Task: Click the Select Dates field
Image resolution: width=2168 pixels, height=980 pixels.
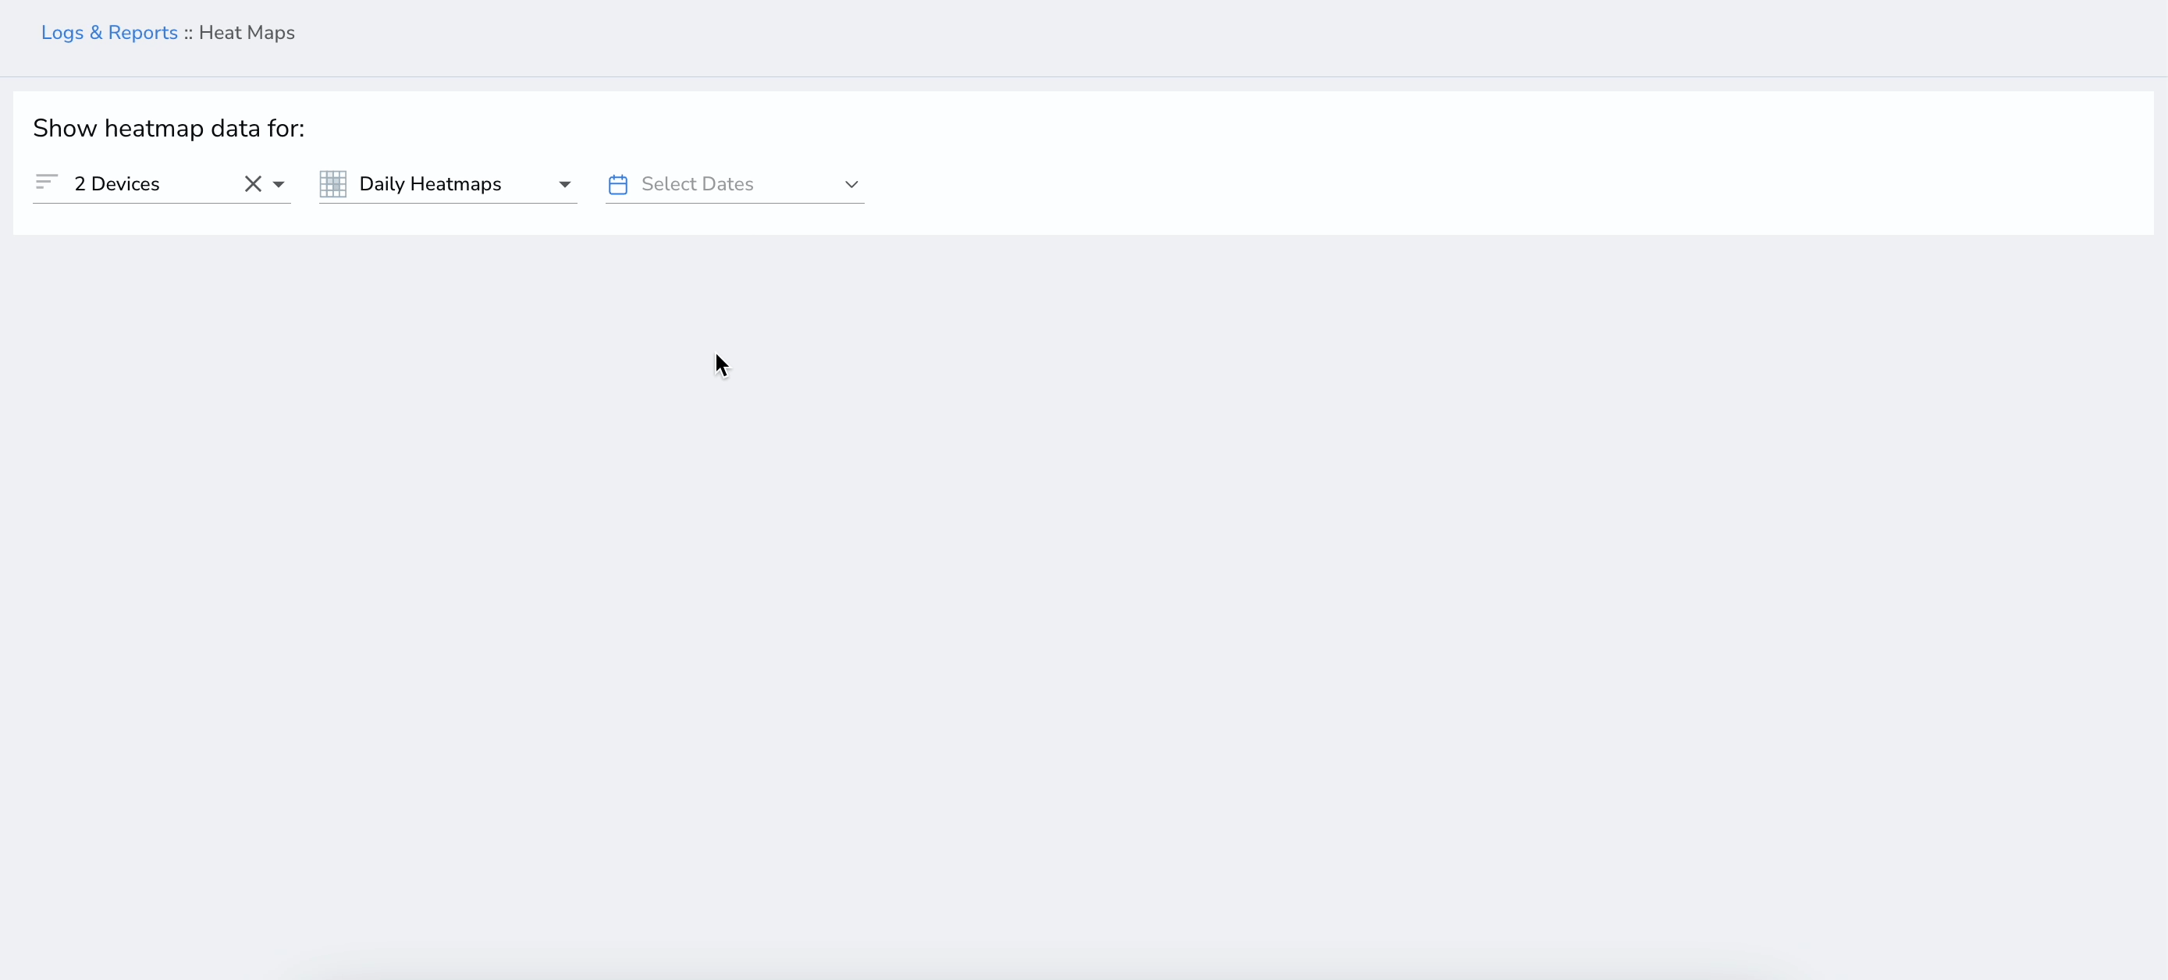Action: (x=734, y=184)
